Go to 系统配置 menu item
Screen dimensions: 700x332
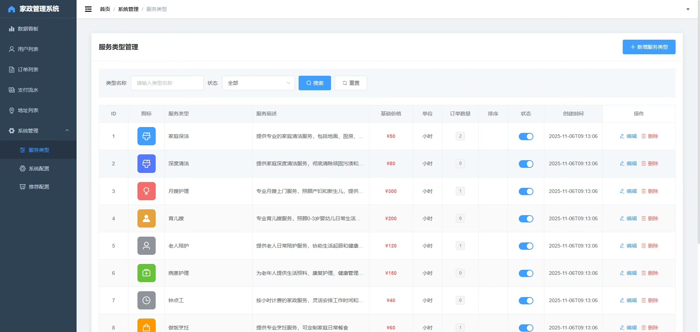coord(39,169)
